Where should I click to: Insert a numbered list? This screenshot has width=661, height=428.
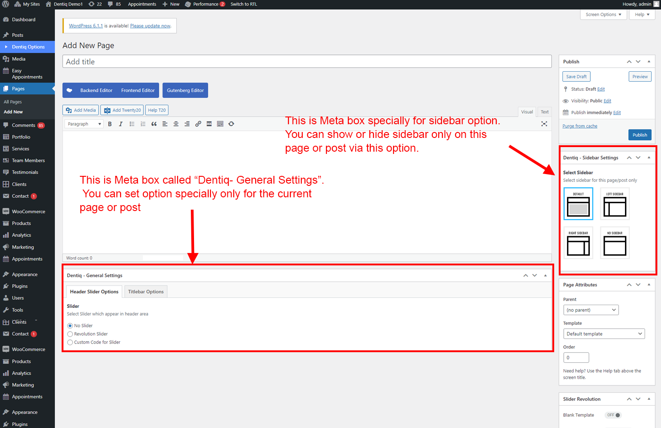tap(143, 124)
